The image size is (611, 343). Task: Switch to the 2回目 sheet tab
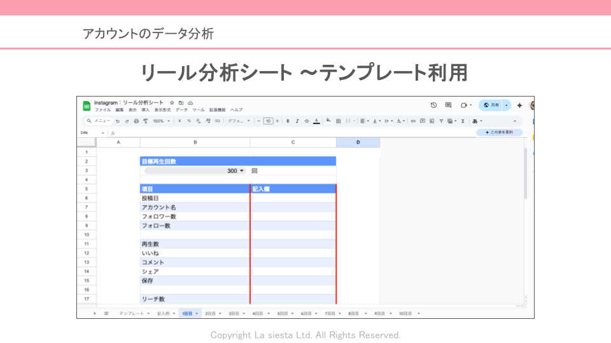pos(212,313)
